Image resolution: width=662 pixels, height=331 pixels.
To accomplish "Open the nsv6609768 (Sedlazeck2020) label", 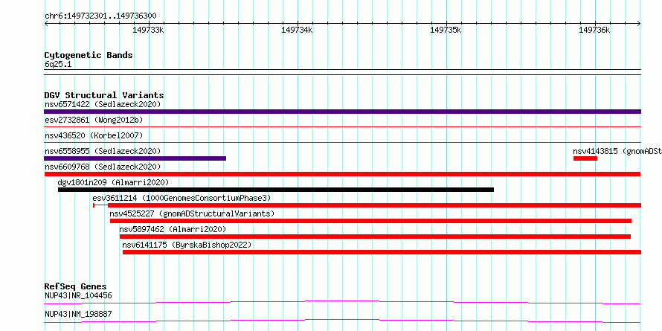I will pyautogui.click(x=103, y=167).
